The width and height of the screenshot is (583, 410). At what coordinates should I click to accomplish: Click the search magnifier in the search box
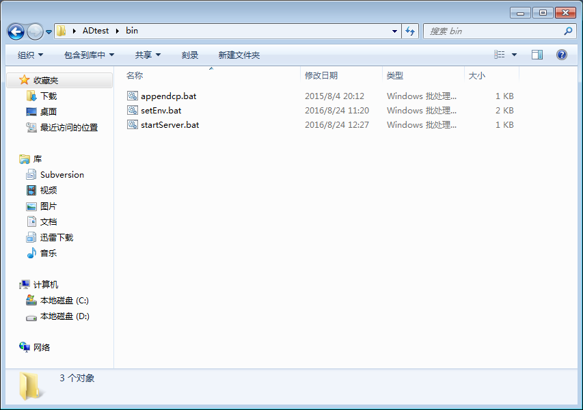coord(567,31)
